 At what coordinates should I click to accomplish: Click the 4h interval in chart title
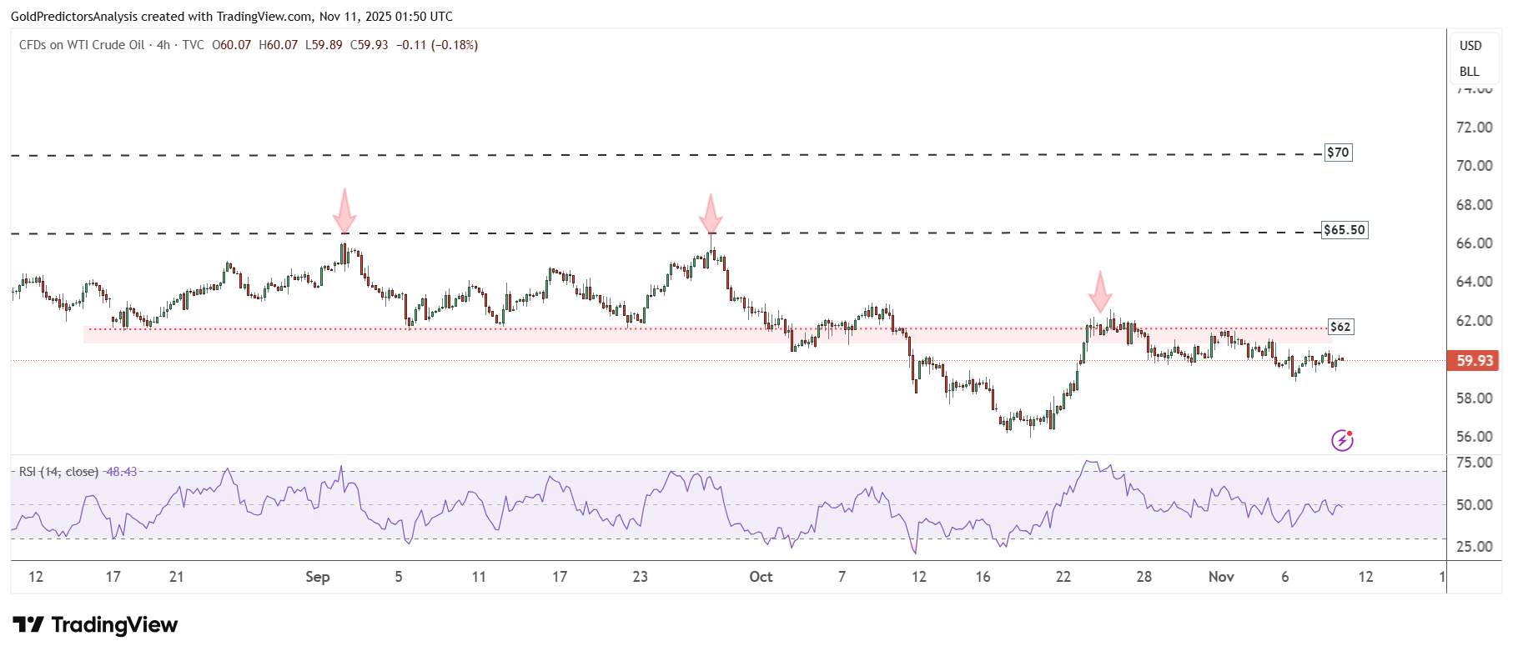pos(163,45)
